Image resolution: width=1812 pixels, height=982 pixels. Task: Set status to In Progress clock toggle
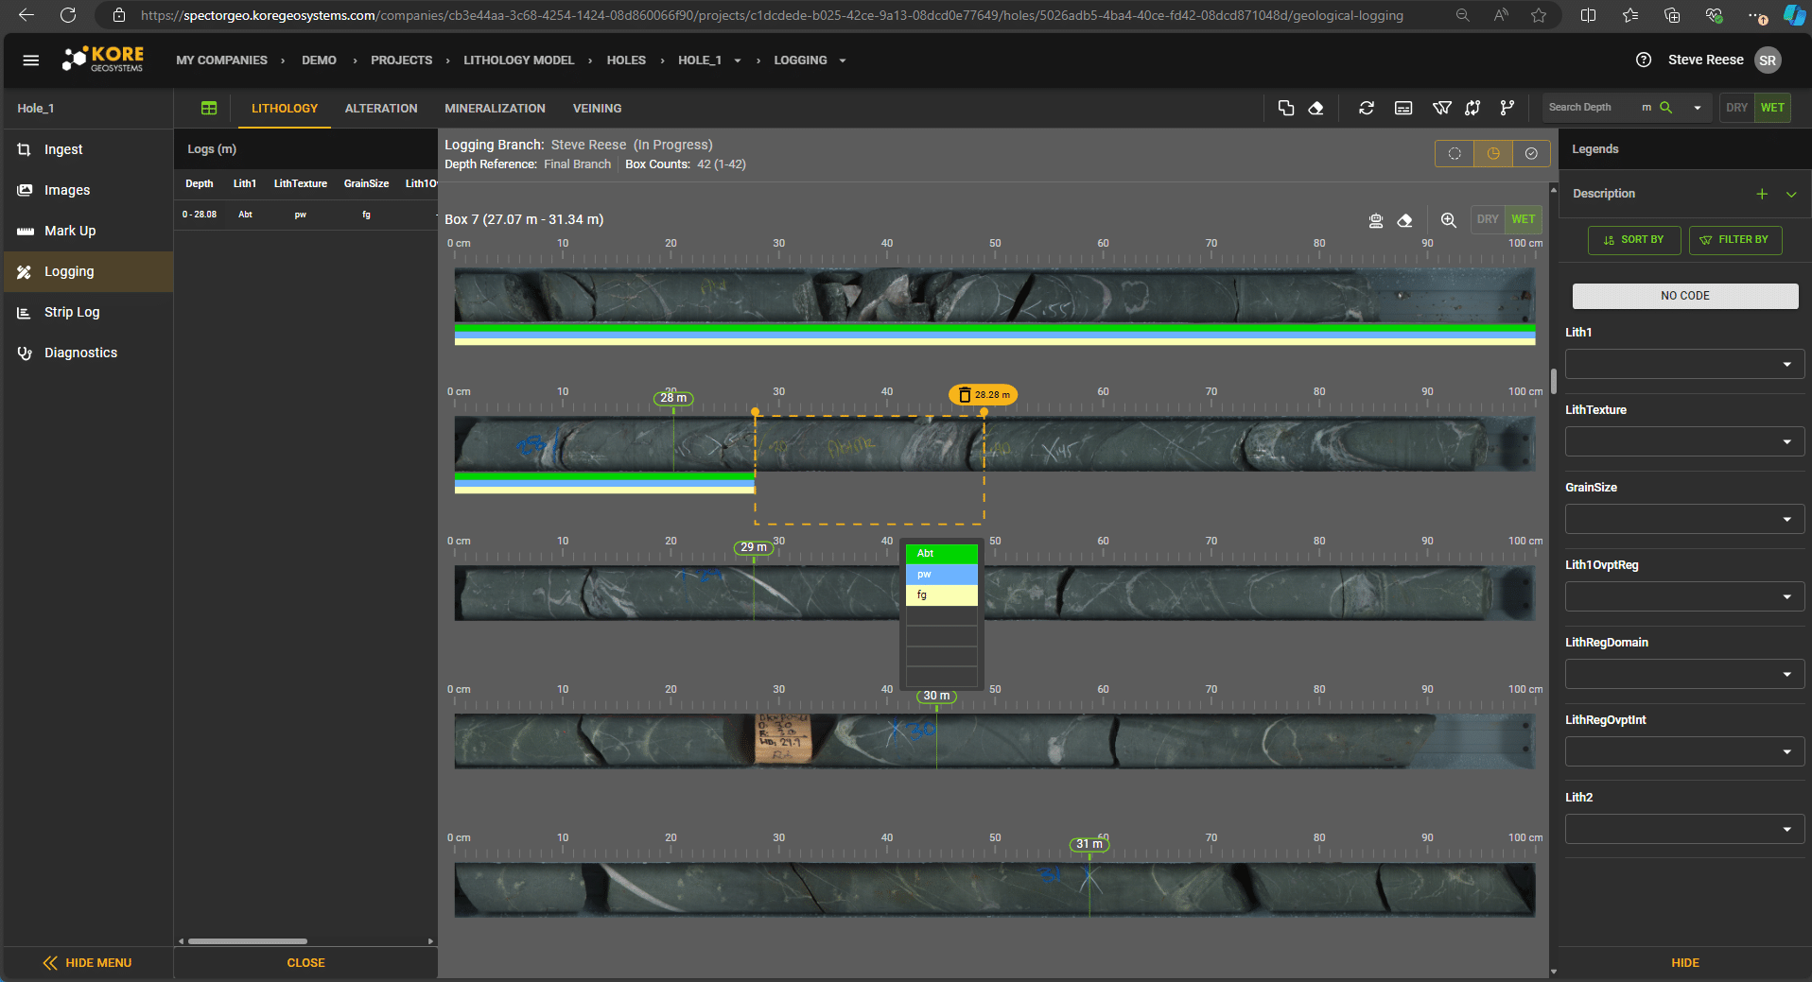point(1493,153)
